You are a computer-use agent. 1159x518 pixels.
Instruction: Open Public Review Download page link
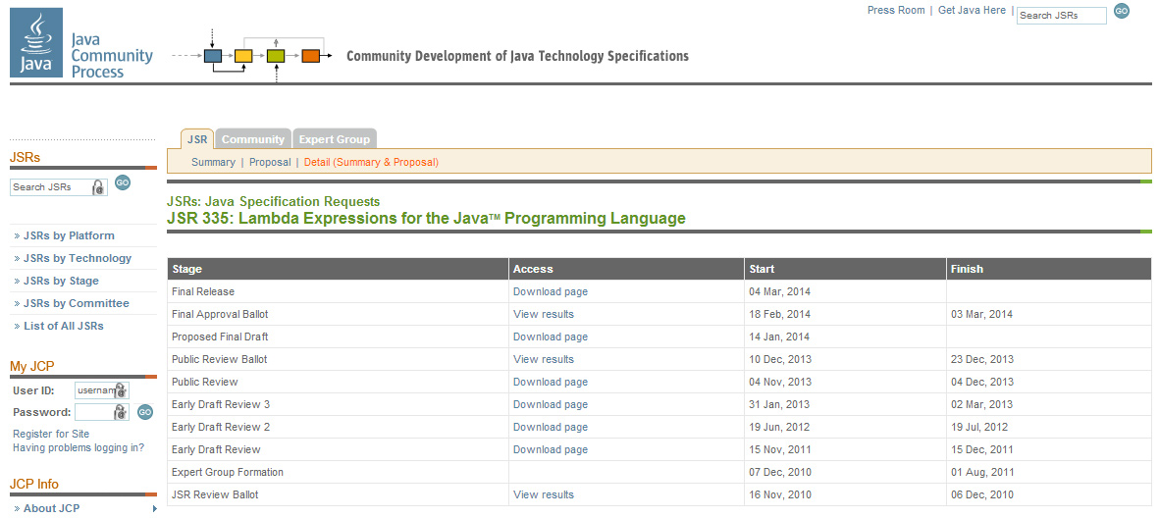(551, 382)
